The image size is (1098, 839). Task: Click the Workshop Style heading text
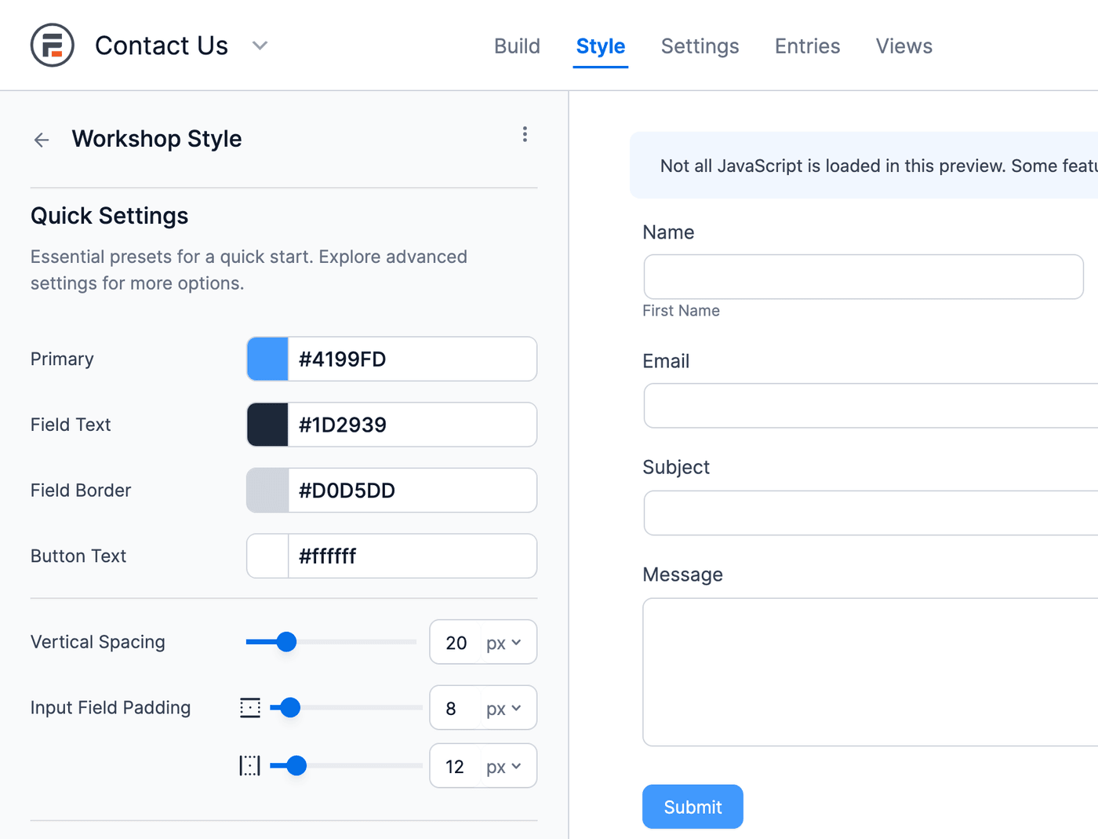click(x=157, y=139)
